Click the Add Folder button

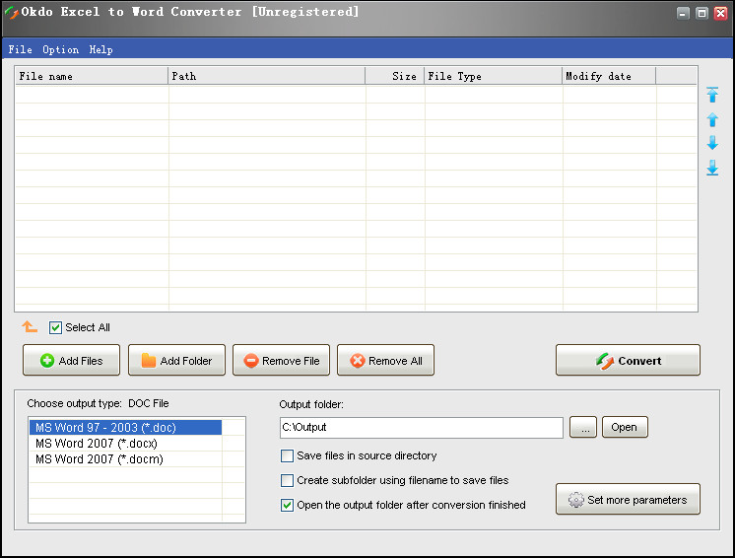point(176,360)
